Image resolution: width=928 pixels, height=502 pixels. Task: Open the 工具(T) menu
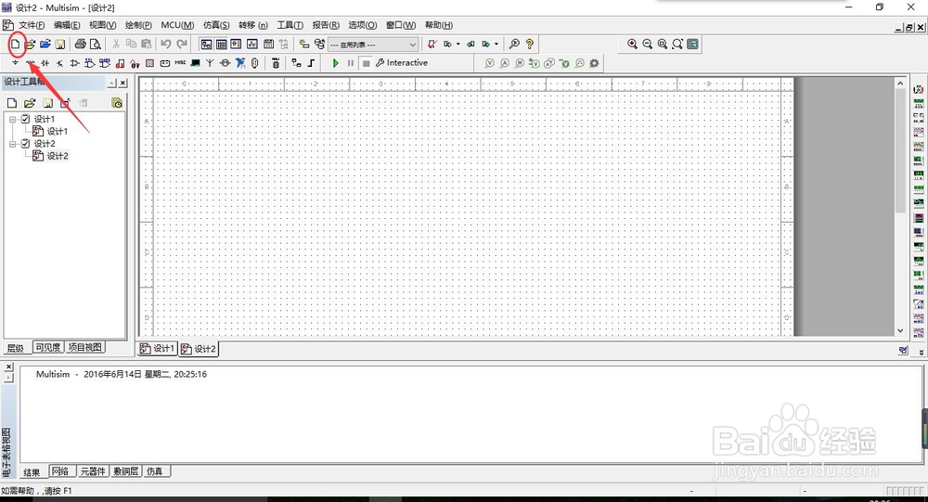point(290,25)
